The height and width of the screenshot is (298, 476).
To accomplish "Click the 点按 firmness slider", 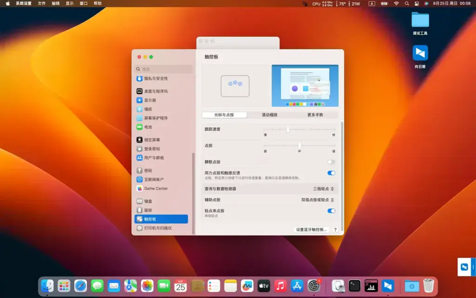I will pyautogui.click(x=299, y=146).
